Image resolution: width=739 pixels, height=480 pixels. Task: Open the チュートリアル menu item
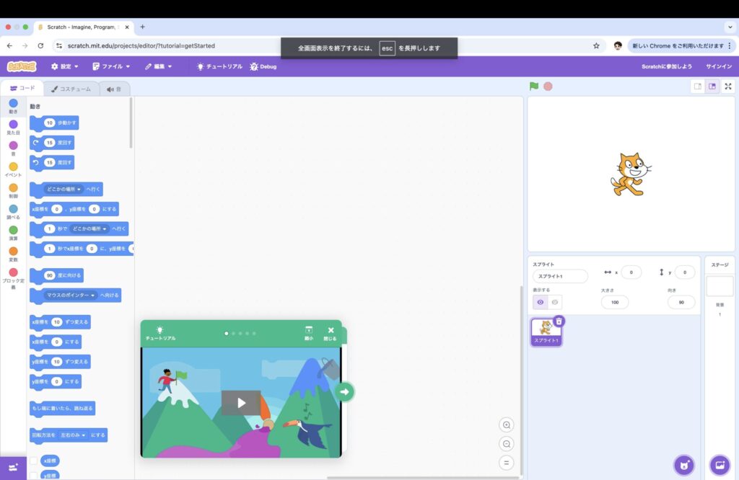[219, 66]
